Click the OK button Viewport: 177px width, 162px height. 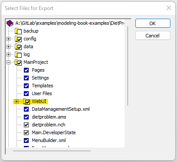[x=153, y=23]
